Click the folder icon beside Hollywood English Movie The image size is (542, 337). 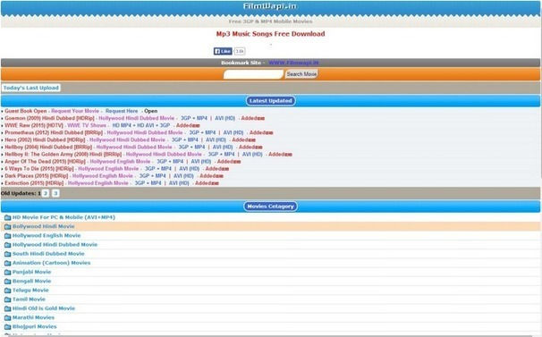point(8,236)
